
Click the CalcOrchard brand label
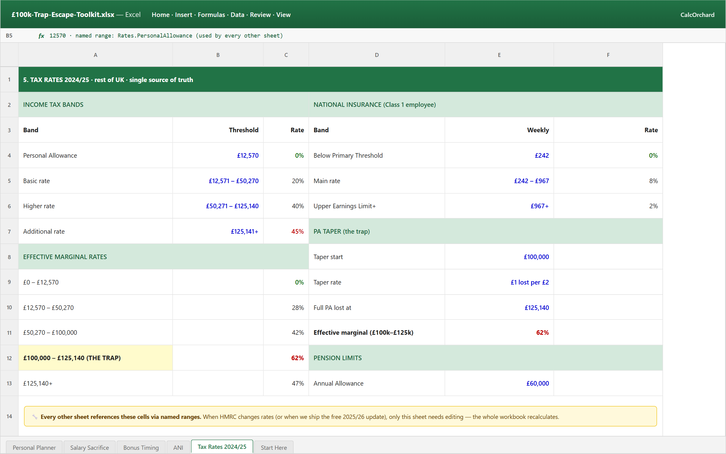tap(697, 15)
